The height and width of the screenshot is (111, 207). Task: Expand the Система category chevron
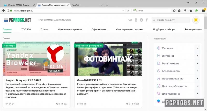point(197,48)
